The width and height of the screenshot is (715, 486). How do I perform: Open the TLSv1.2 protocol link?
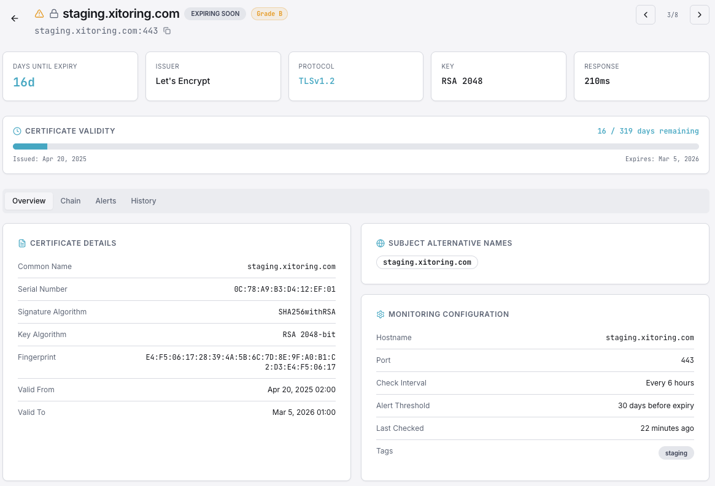316,80
